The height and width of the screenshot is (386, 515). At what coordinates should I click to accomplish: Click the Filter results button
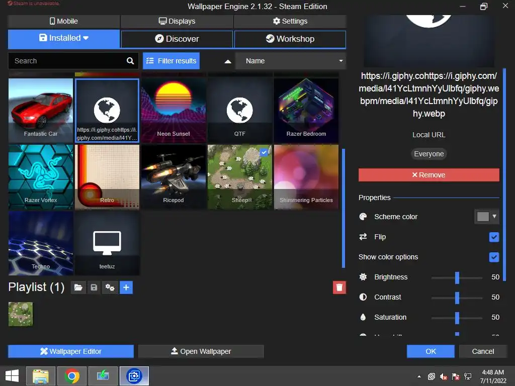[x=171, y=61]
